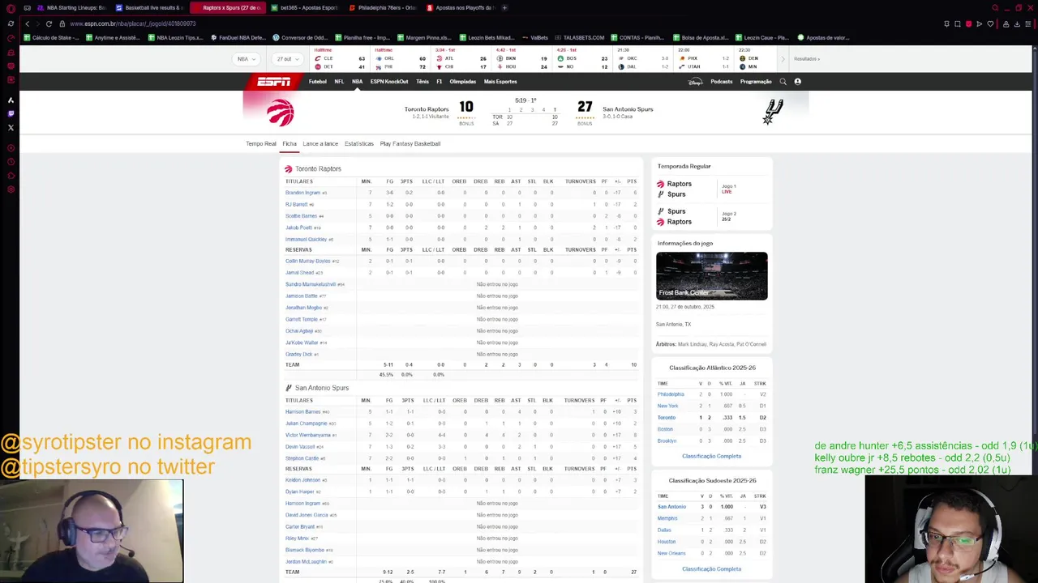This screenshot has width=1038, height=583.
Task: Click Brandon Ingram player link
Action: point(302,193)
